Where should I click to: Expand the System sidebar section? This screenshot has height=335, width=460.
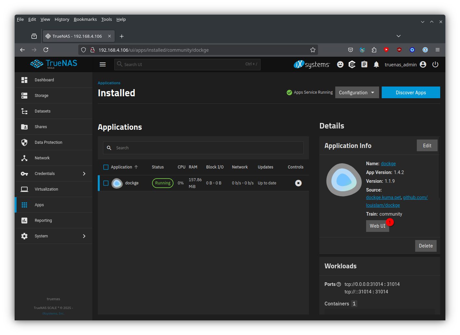point(84,236)
